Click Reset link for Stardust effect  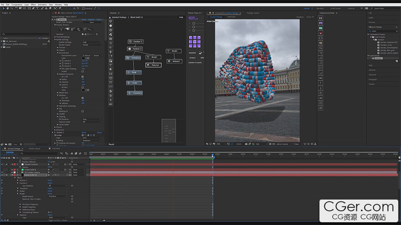(x=84, y=20)
